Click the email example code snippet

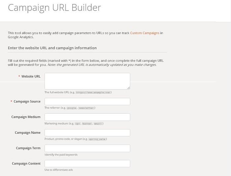pos(98,124)
